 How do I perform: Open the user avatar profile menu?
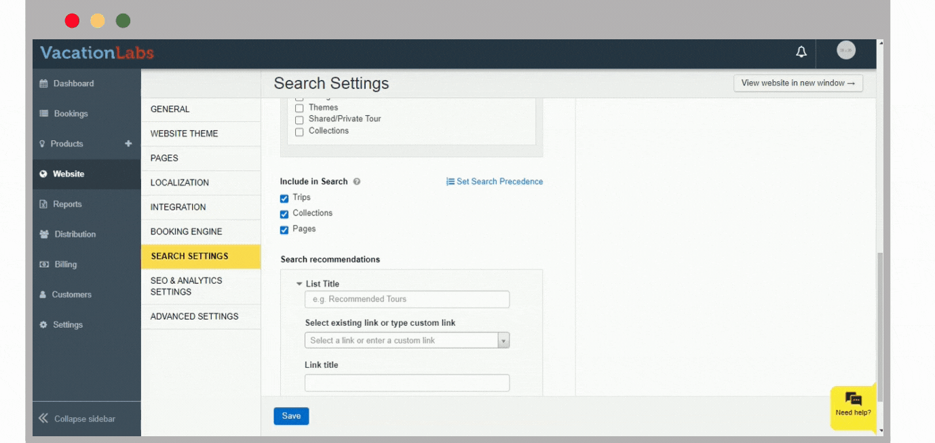coord(845,51)
